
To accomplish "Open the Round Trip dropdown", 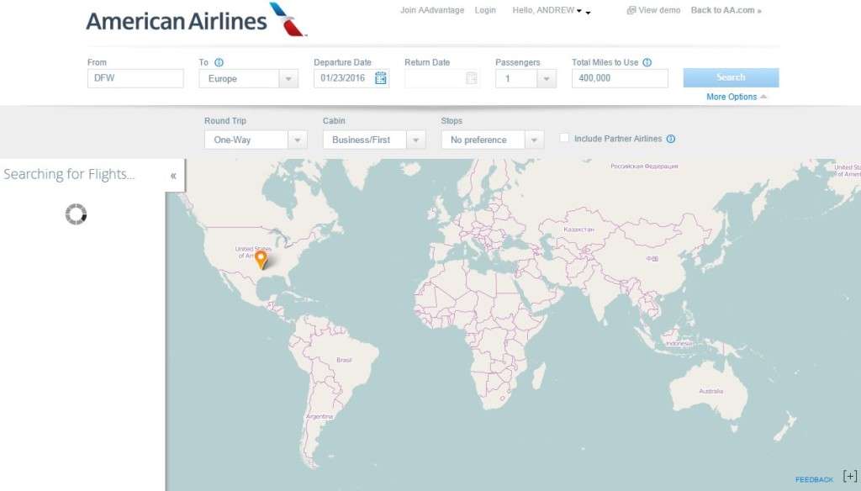I will point(296,139).
